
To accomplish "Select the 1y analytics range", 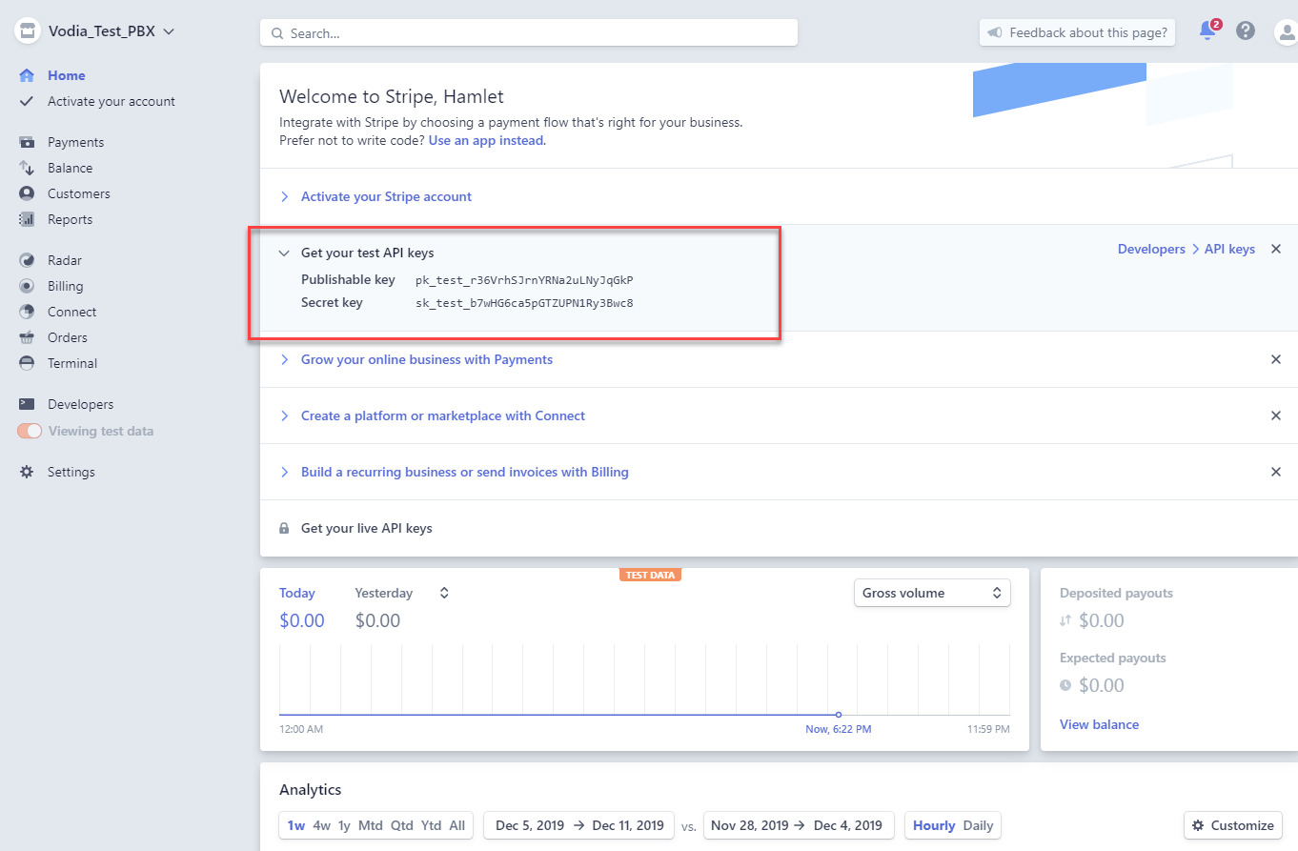I will pyautogui.click(x=344, y=825).
